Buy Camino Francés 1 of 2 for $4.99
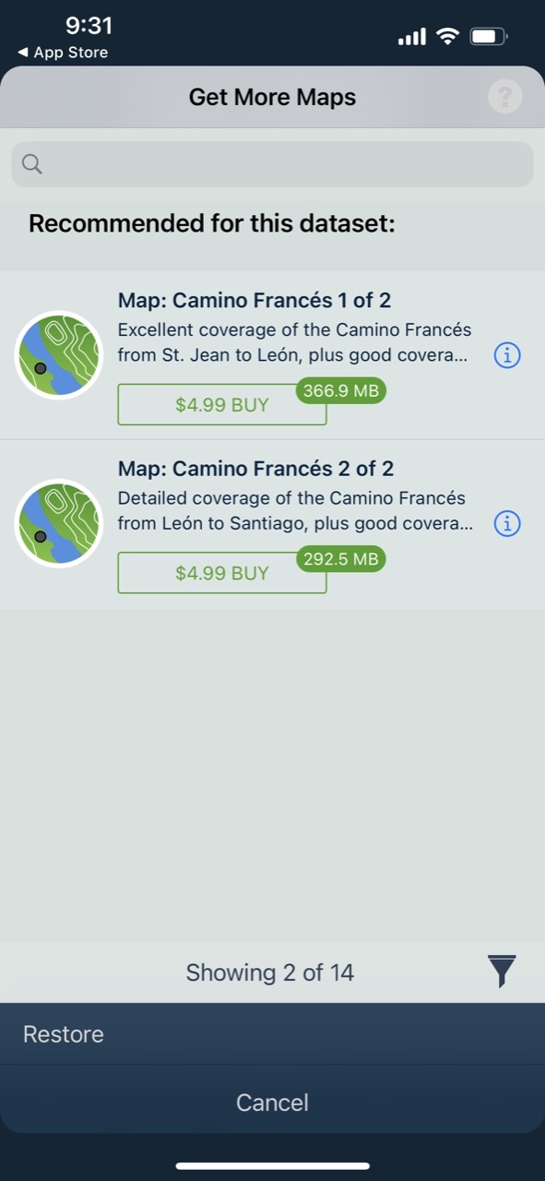 tap(222, 405)
